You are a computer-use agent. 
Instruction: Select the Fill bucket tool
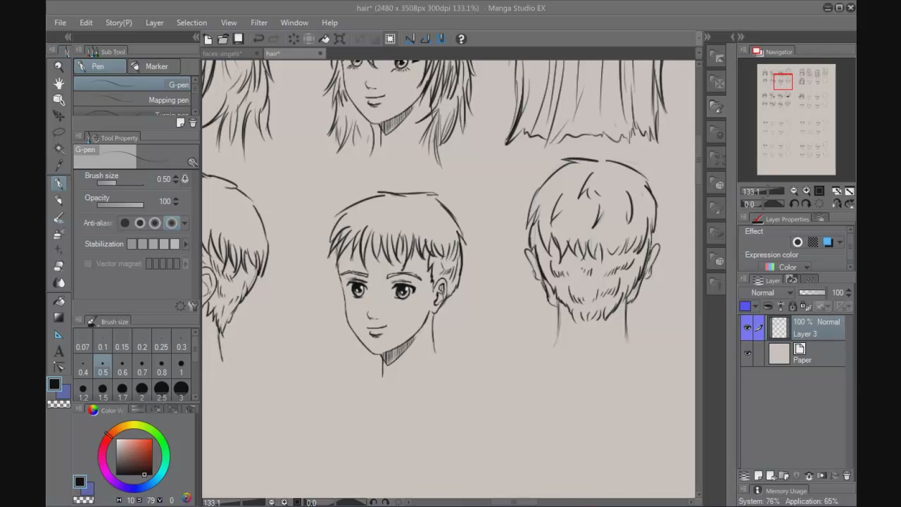click(x=59, y=301)
